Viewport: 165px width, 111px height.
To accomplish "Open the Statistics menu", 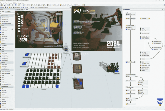I will 15,3.
